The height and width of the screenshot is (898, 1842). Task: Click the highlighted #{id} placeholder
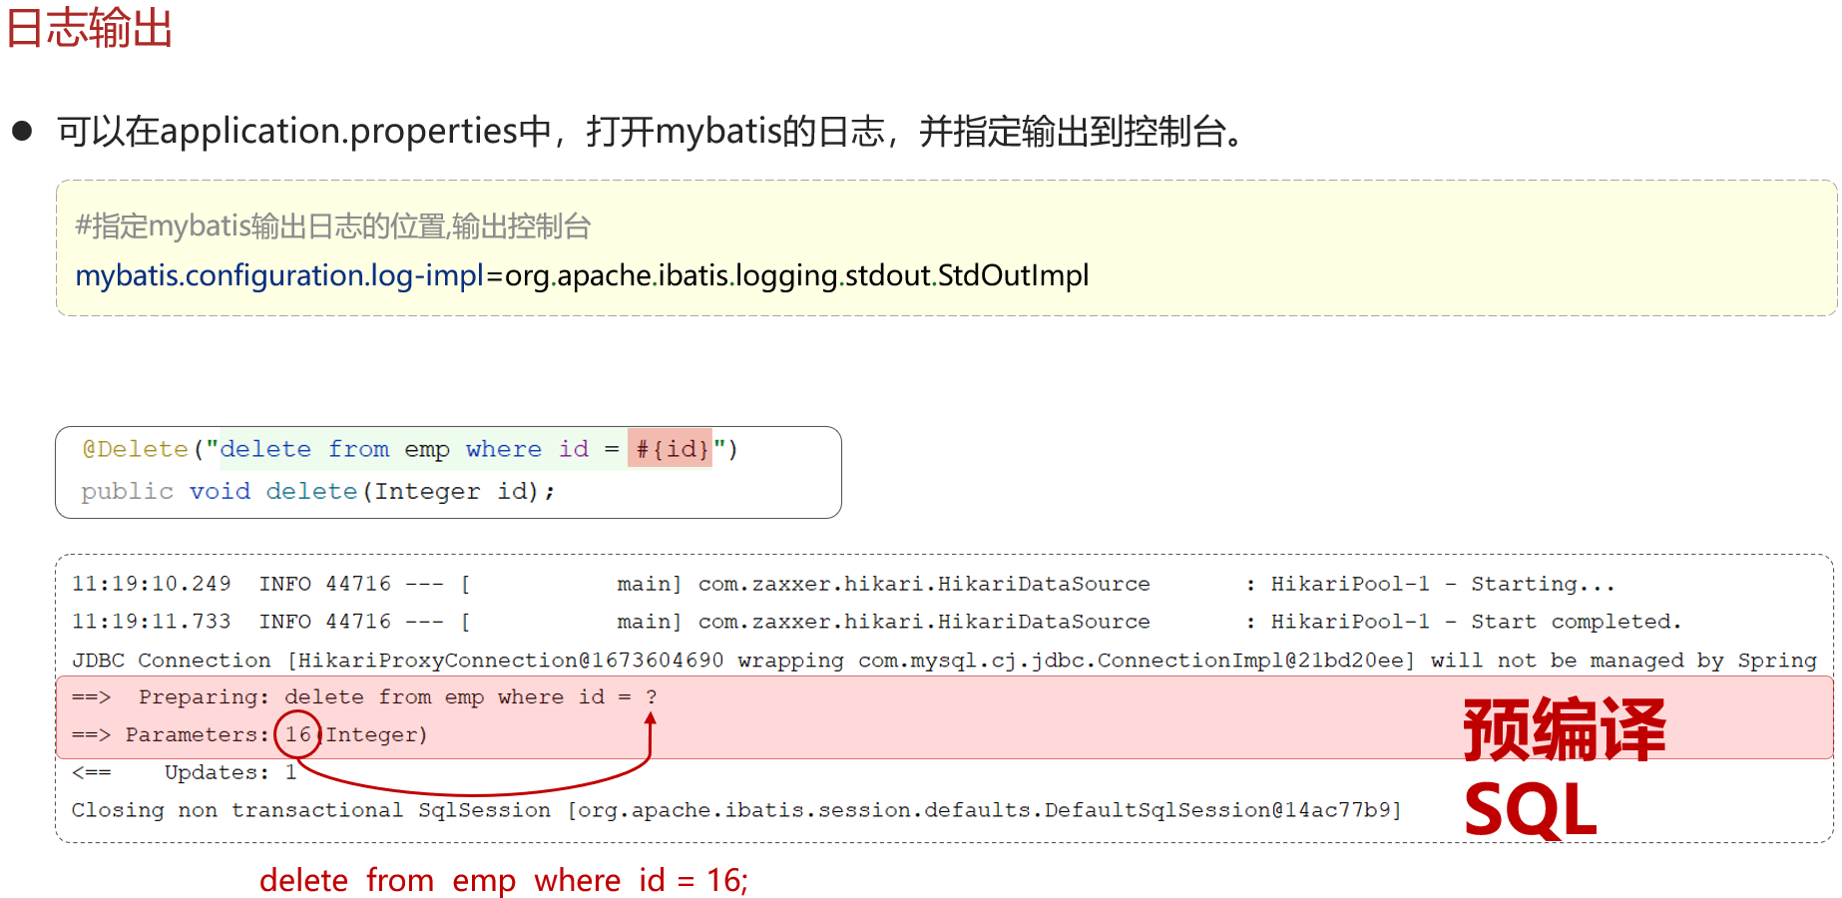point(671,449)
